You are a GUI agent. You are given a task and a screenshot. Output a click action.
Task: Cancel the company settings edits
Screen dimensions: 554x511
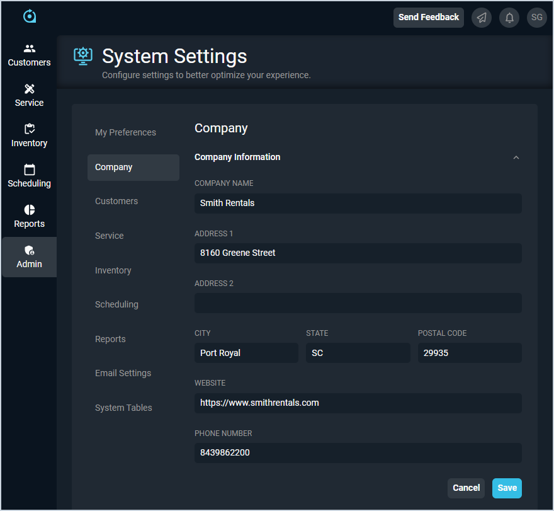point(466,488)
